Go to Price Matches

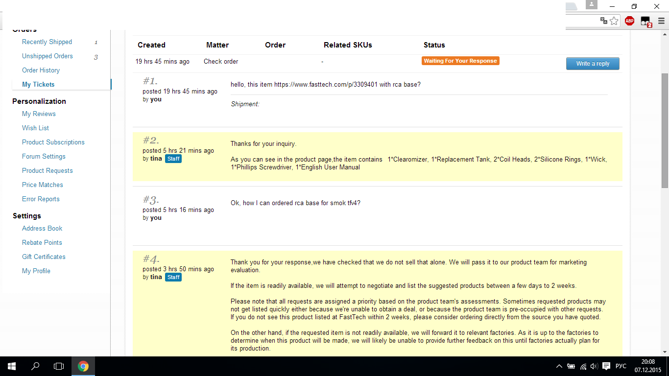43,185
